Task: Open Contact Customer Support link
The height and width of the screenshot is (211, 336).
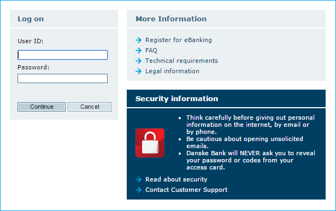Action: (186, 190)
